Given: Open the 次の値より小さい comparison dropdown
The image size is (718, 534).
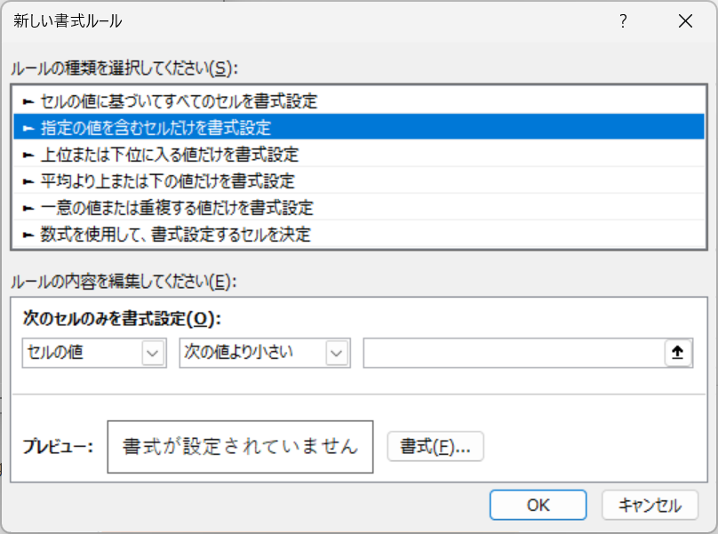Looking at the screenshot, I should click(x=265, y=353).
